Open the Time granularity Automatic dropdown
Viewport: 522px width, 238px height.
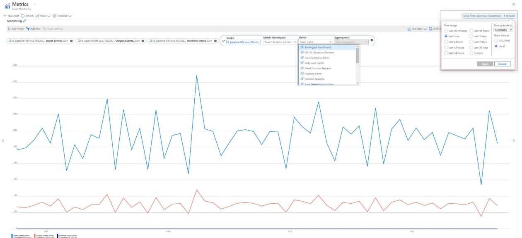[503, 30]
